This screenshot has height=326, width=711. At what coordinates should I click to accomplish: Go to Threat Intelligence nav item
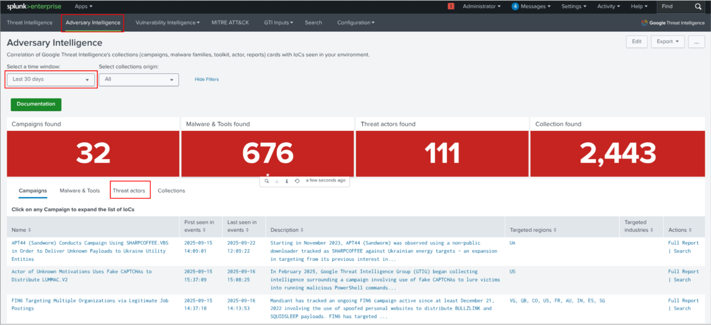pos(30,23)
